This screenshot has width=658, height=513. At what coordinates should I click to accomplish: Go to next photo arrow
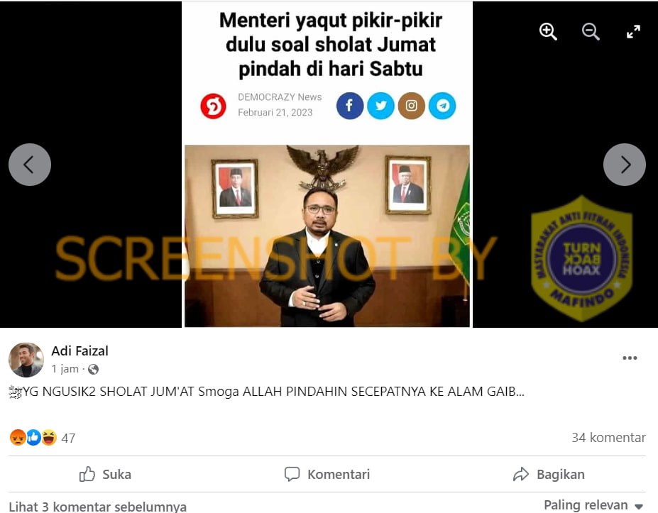tap(625, 165)
